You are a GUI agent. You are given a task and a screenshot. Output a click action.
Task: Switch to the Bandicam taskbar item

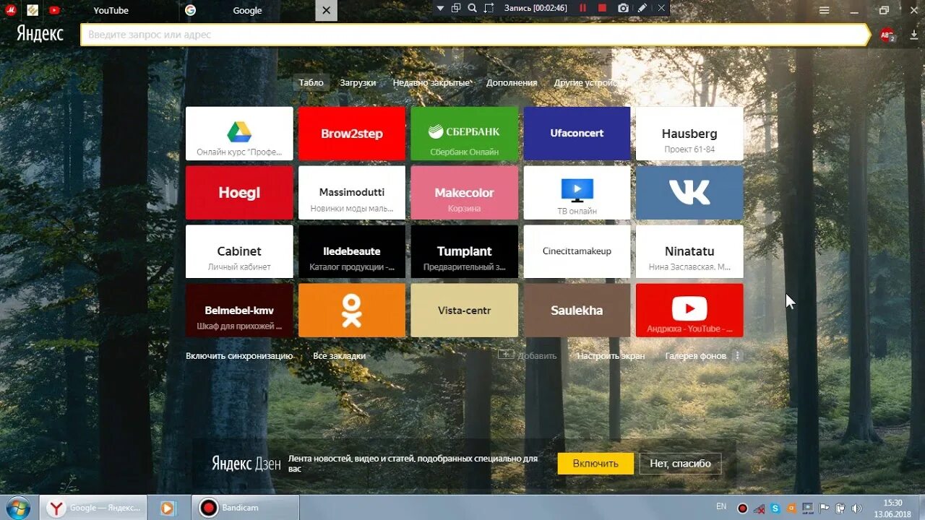[x=245, y=508]
